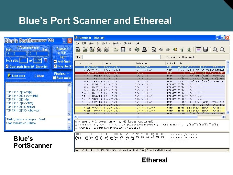Open the Statistics menu
This screenshot has width=233, height=175.
(x=128, y=43)
